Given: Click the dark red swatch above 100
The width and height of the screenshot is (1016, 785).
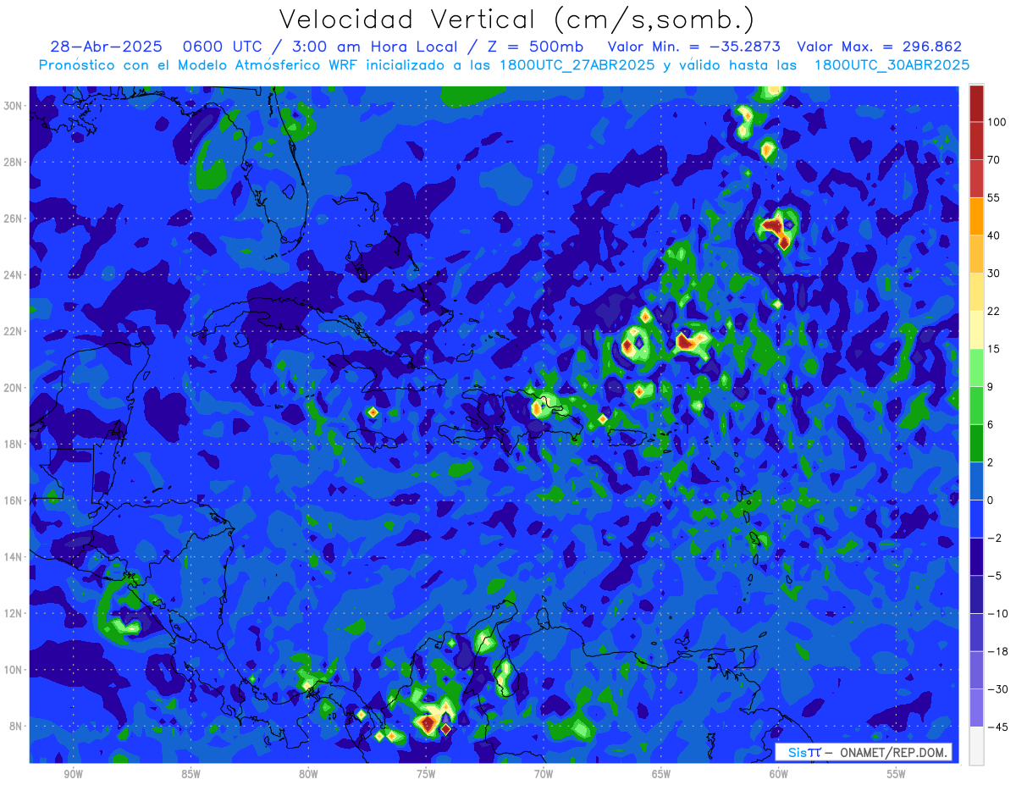Looking at the screenshot, I should pos(976,103).
